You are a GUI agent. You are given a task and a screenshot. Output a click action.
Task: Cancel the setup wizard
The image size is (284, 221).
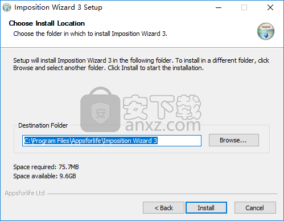(255, 208)
